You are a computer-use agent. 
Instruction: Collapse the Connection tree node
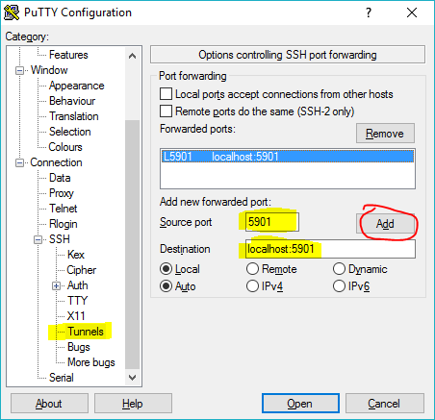click(20, 162)
